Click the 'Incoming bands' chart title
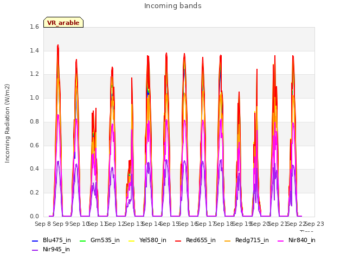 (173, 6)
